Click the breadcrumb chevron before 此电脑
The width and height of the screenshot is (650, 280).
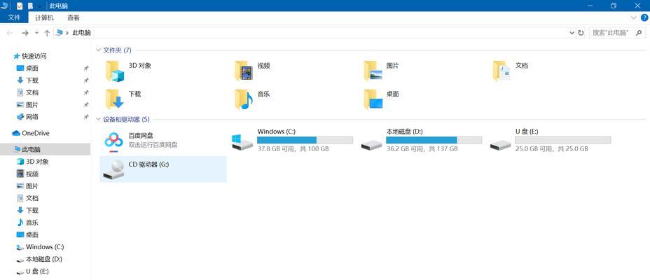click(67, 33)
